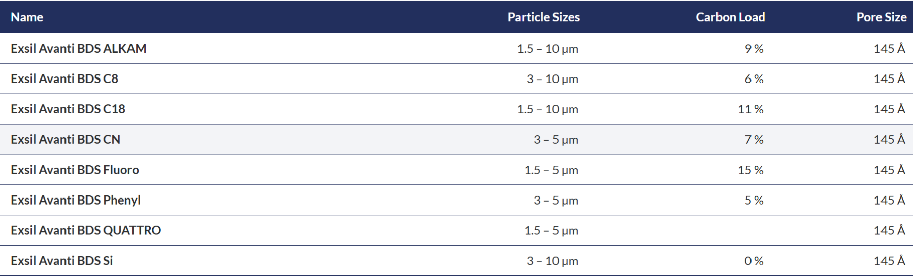The width and height of the screenshot is (914, 277).
Task: Open the Exsil Avanti BDS Si product
Action: [62, 261]
